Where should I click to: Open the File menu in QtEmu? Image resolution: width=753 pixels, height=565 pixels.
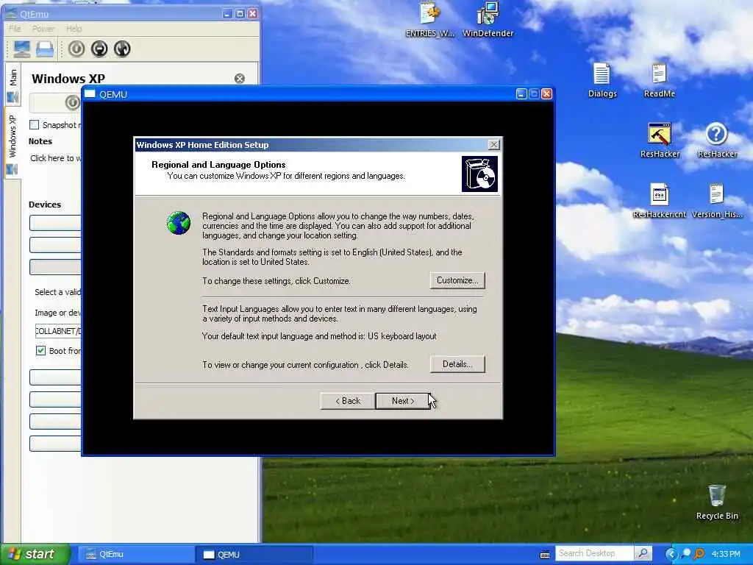[15, 29]
